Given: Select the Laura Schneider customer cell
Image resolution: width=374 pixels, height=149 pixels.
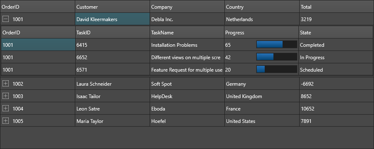Looking at the screenshot, I should tap(112, 84).
